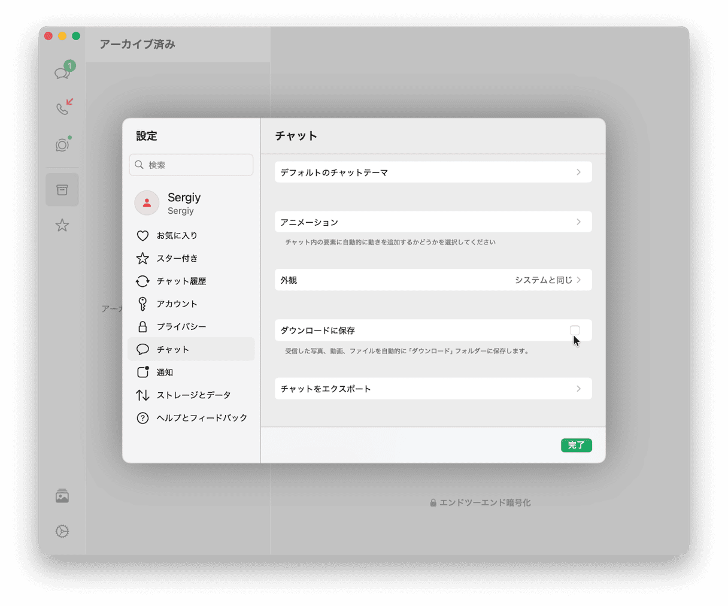Open Starred messages star icon in sidebar
The image size is (728, 606).
point(62,225)
